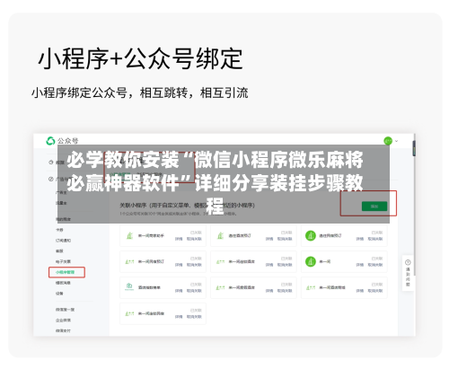Open 模板消息 in the sidebar

(63, 283)
